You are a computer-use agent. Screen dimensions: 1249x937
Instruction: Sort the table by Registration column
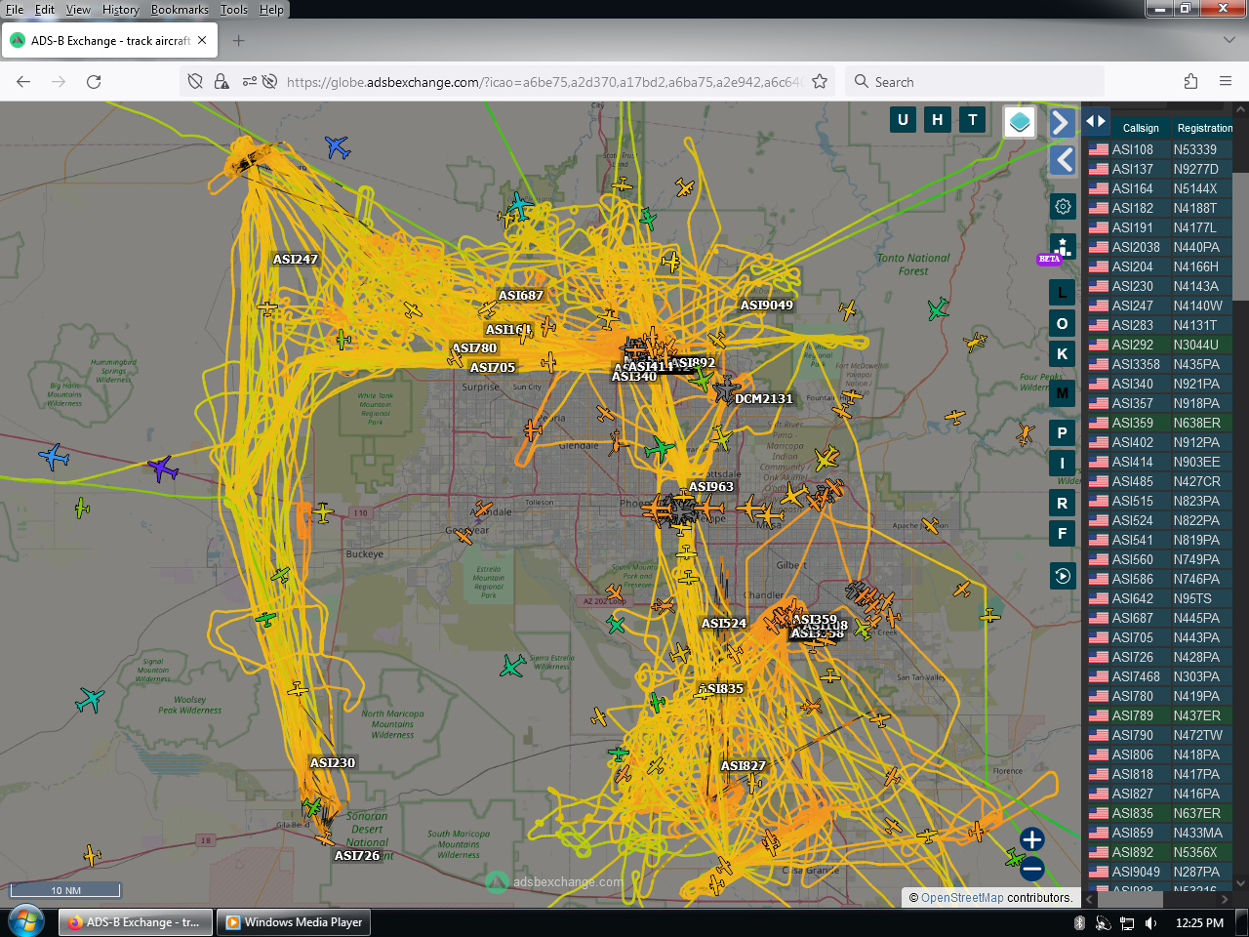click(1205, 128)
